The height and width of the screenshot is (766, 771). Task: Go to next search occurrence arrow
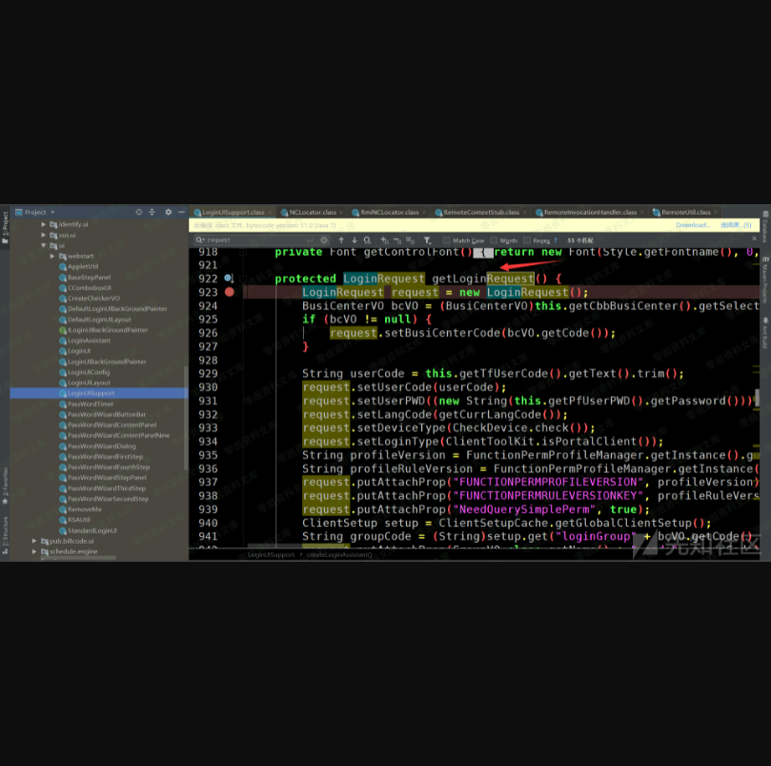click(x=354, y=240)
